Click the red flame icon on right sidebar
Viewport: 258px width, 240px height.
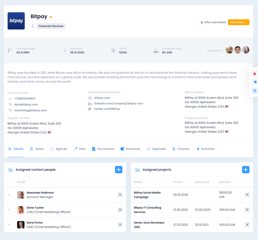[254, 73]
